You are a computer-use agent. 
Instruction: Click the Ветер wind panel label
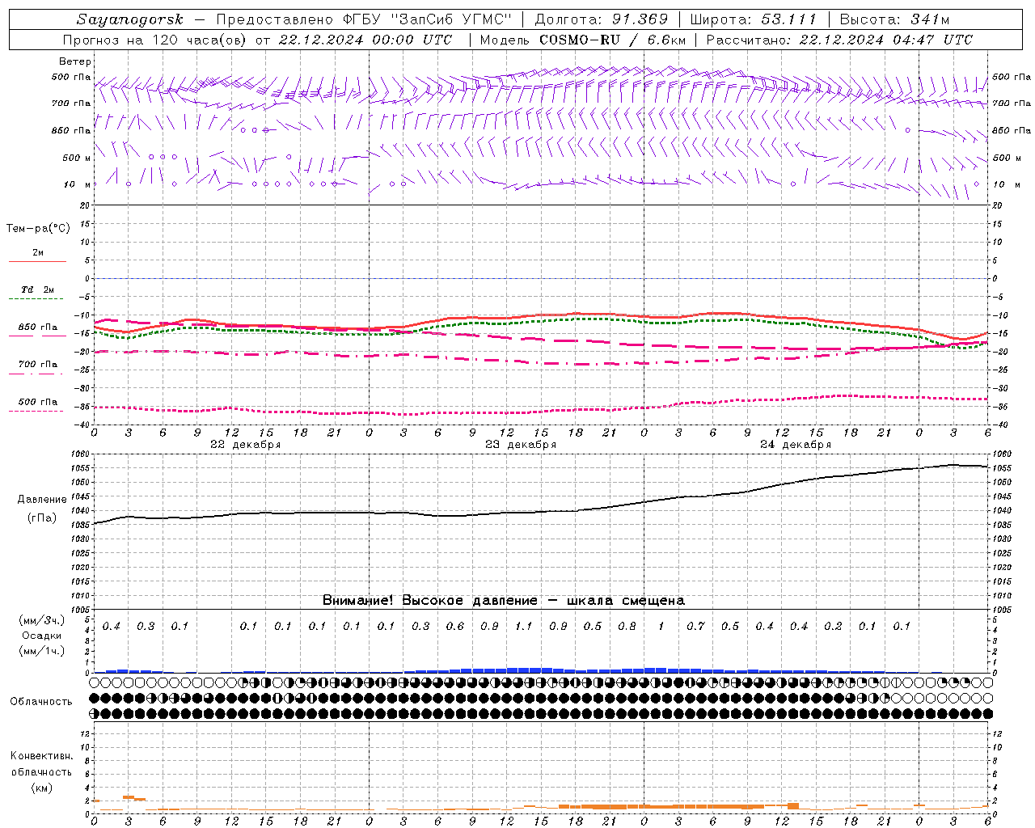point(75,61)
